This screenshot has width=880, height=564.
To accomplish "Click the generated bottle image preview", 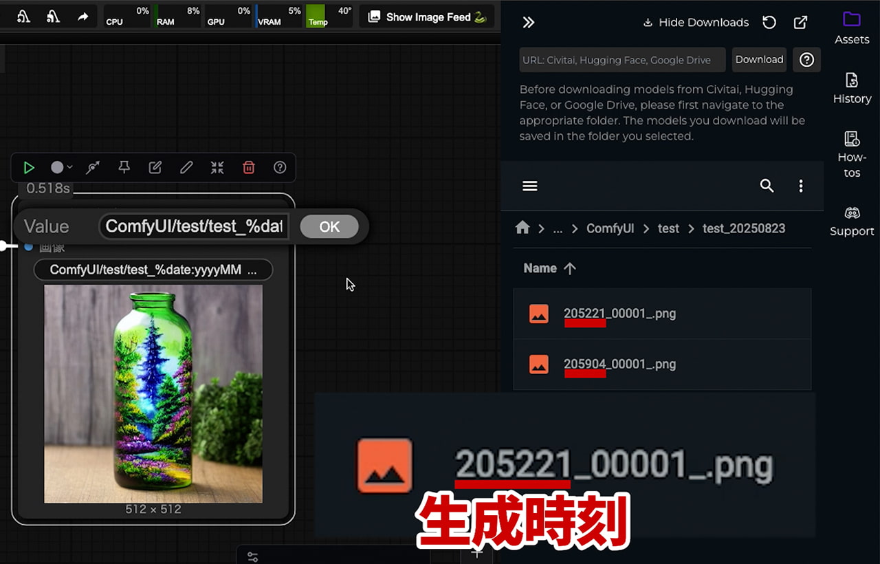I will tap(153, 393).
